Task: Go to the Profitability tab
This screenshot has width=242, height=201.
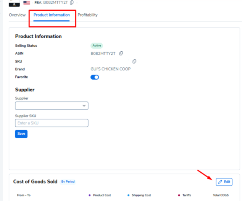Action: (x=87, y=15)
